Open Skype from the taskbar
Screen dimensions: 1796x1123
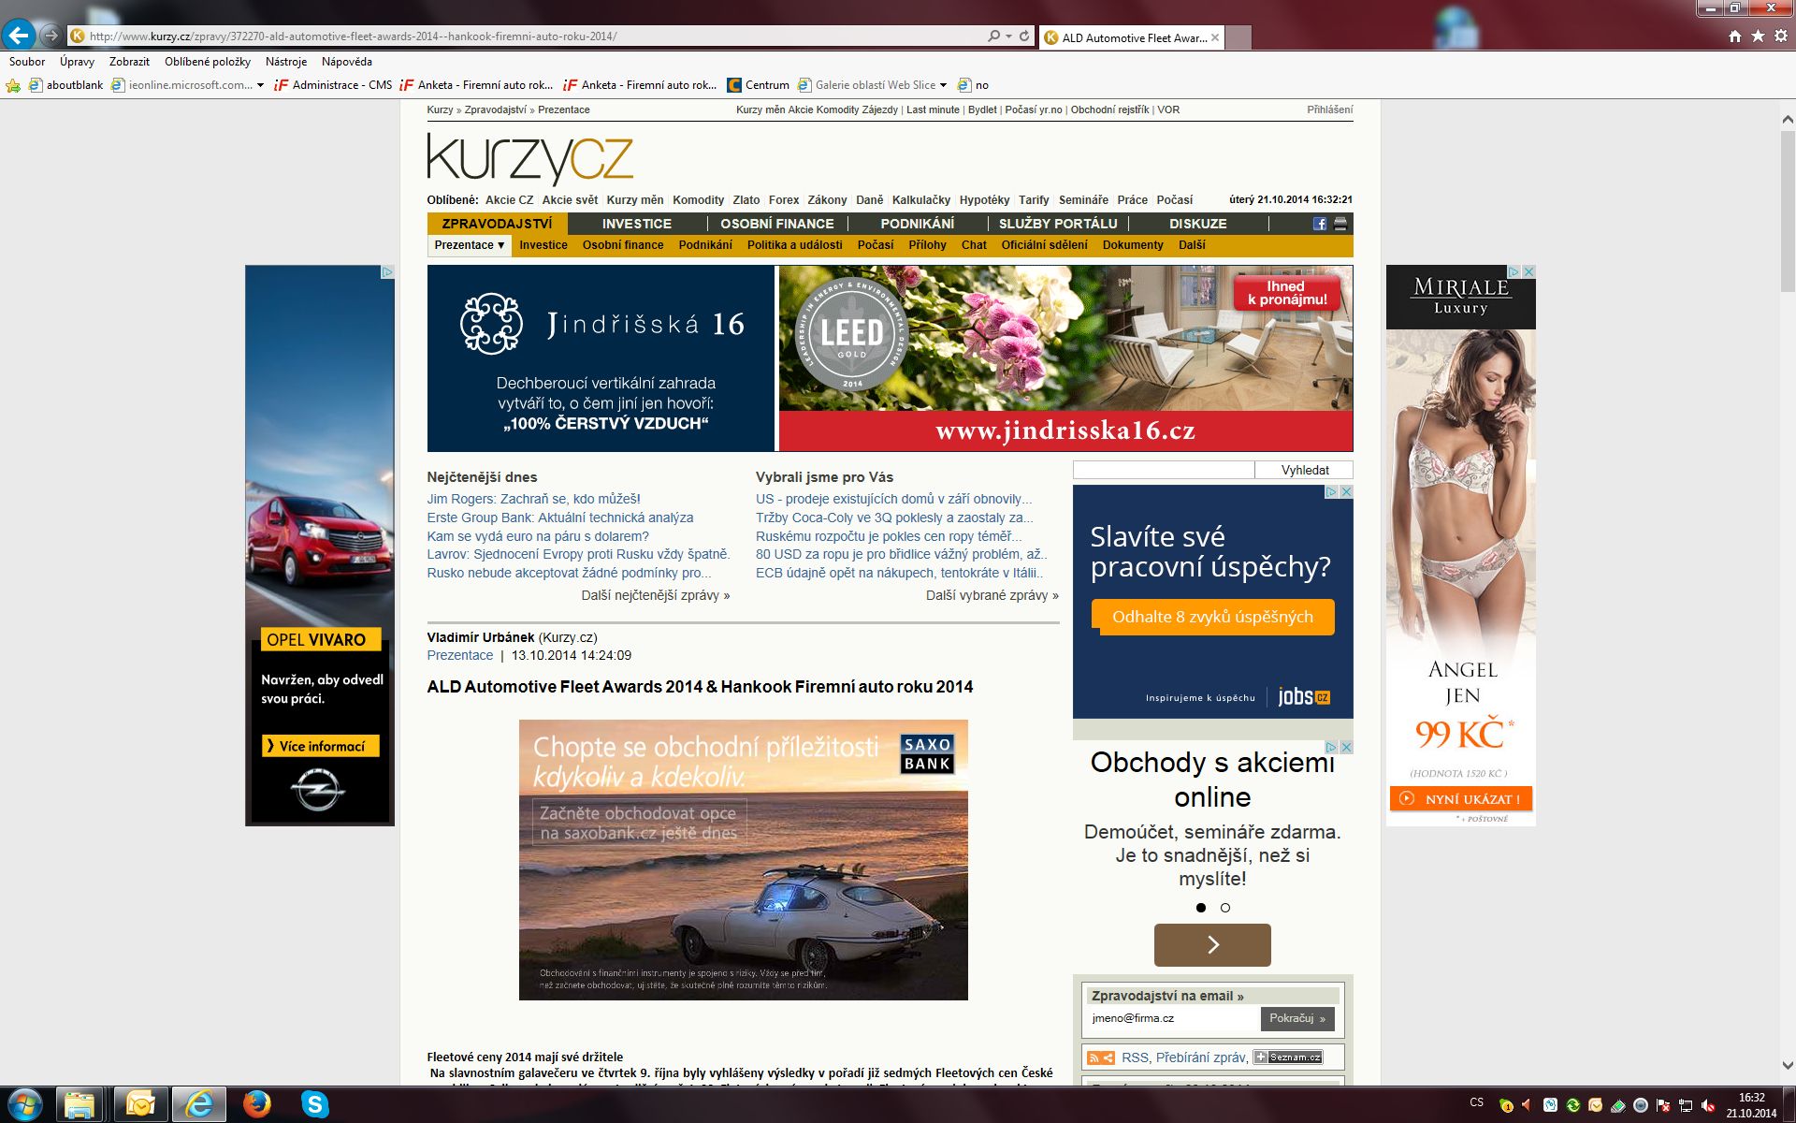pyautogui.click(x=315, y=1104)
